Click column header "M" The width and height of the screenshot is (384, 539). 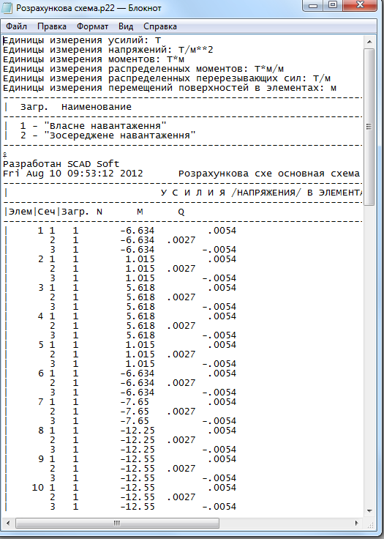tap(140, 212)
